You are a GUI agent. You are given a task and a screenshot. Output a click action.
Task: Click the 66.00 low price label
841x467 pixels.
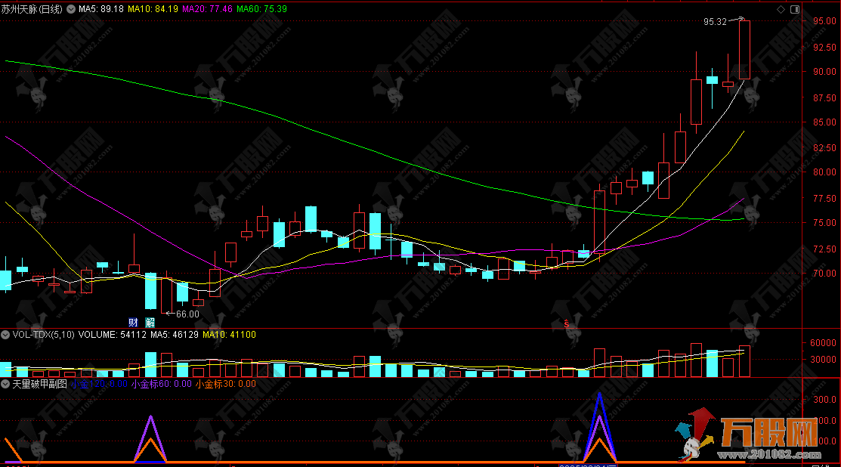point(187,314)
